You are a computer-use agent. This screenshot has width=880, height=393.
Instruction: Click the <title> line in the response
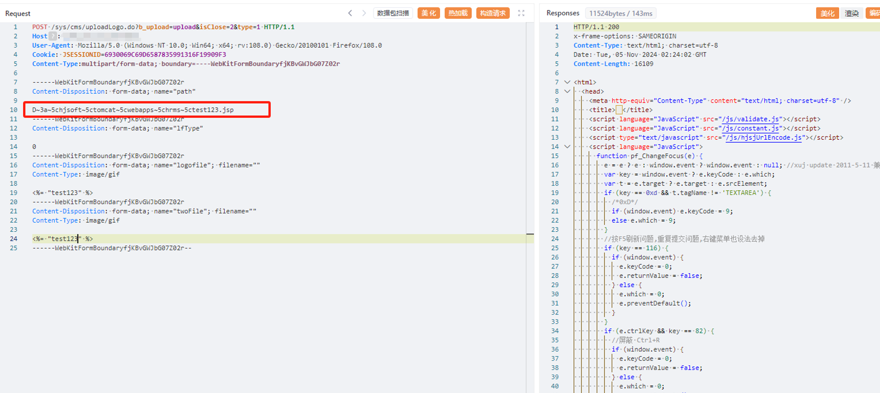point(621,110)
